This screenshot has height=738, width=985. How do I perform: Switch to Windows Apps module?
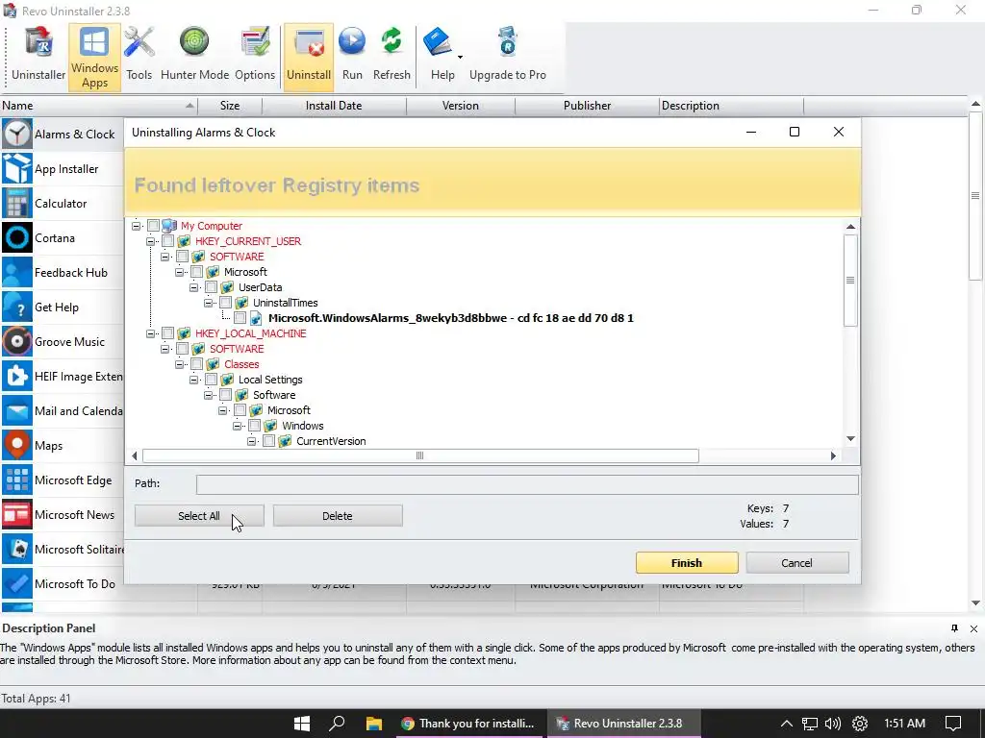point(94,57)
